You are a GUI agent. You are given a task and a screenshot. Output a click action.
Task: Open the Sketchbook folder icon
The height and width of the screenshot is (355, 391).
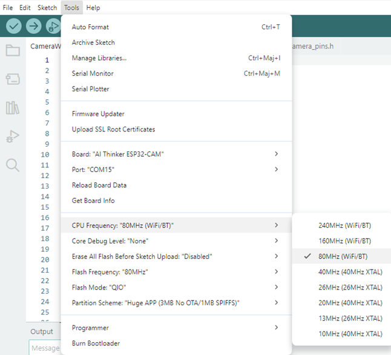click(13, 50)
